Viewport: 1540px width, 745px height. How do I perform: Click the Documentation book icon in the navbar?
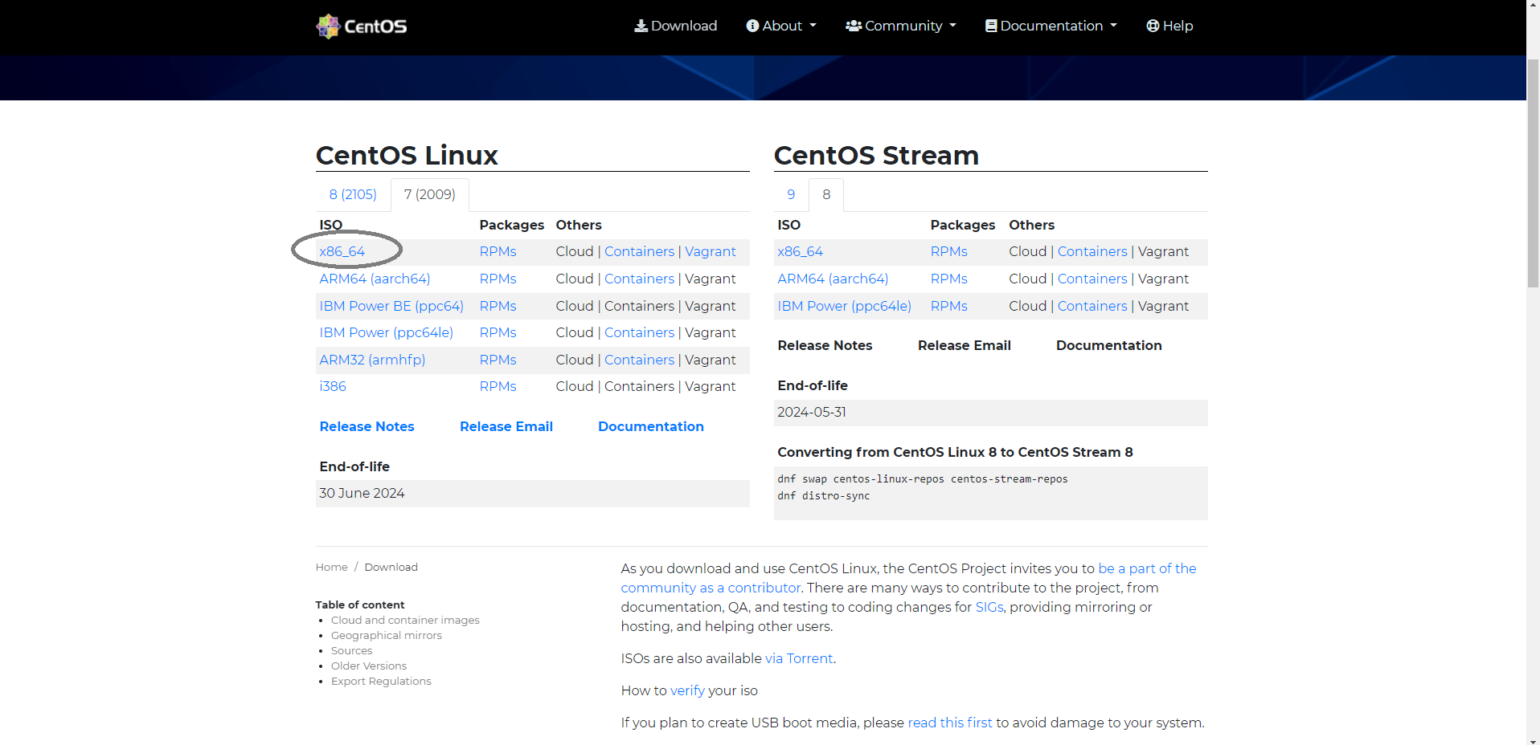point(991,26)
